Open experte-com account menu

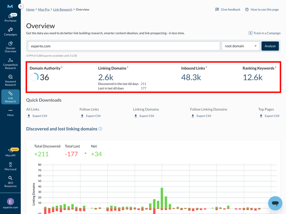pos(10,203)
